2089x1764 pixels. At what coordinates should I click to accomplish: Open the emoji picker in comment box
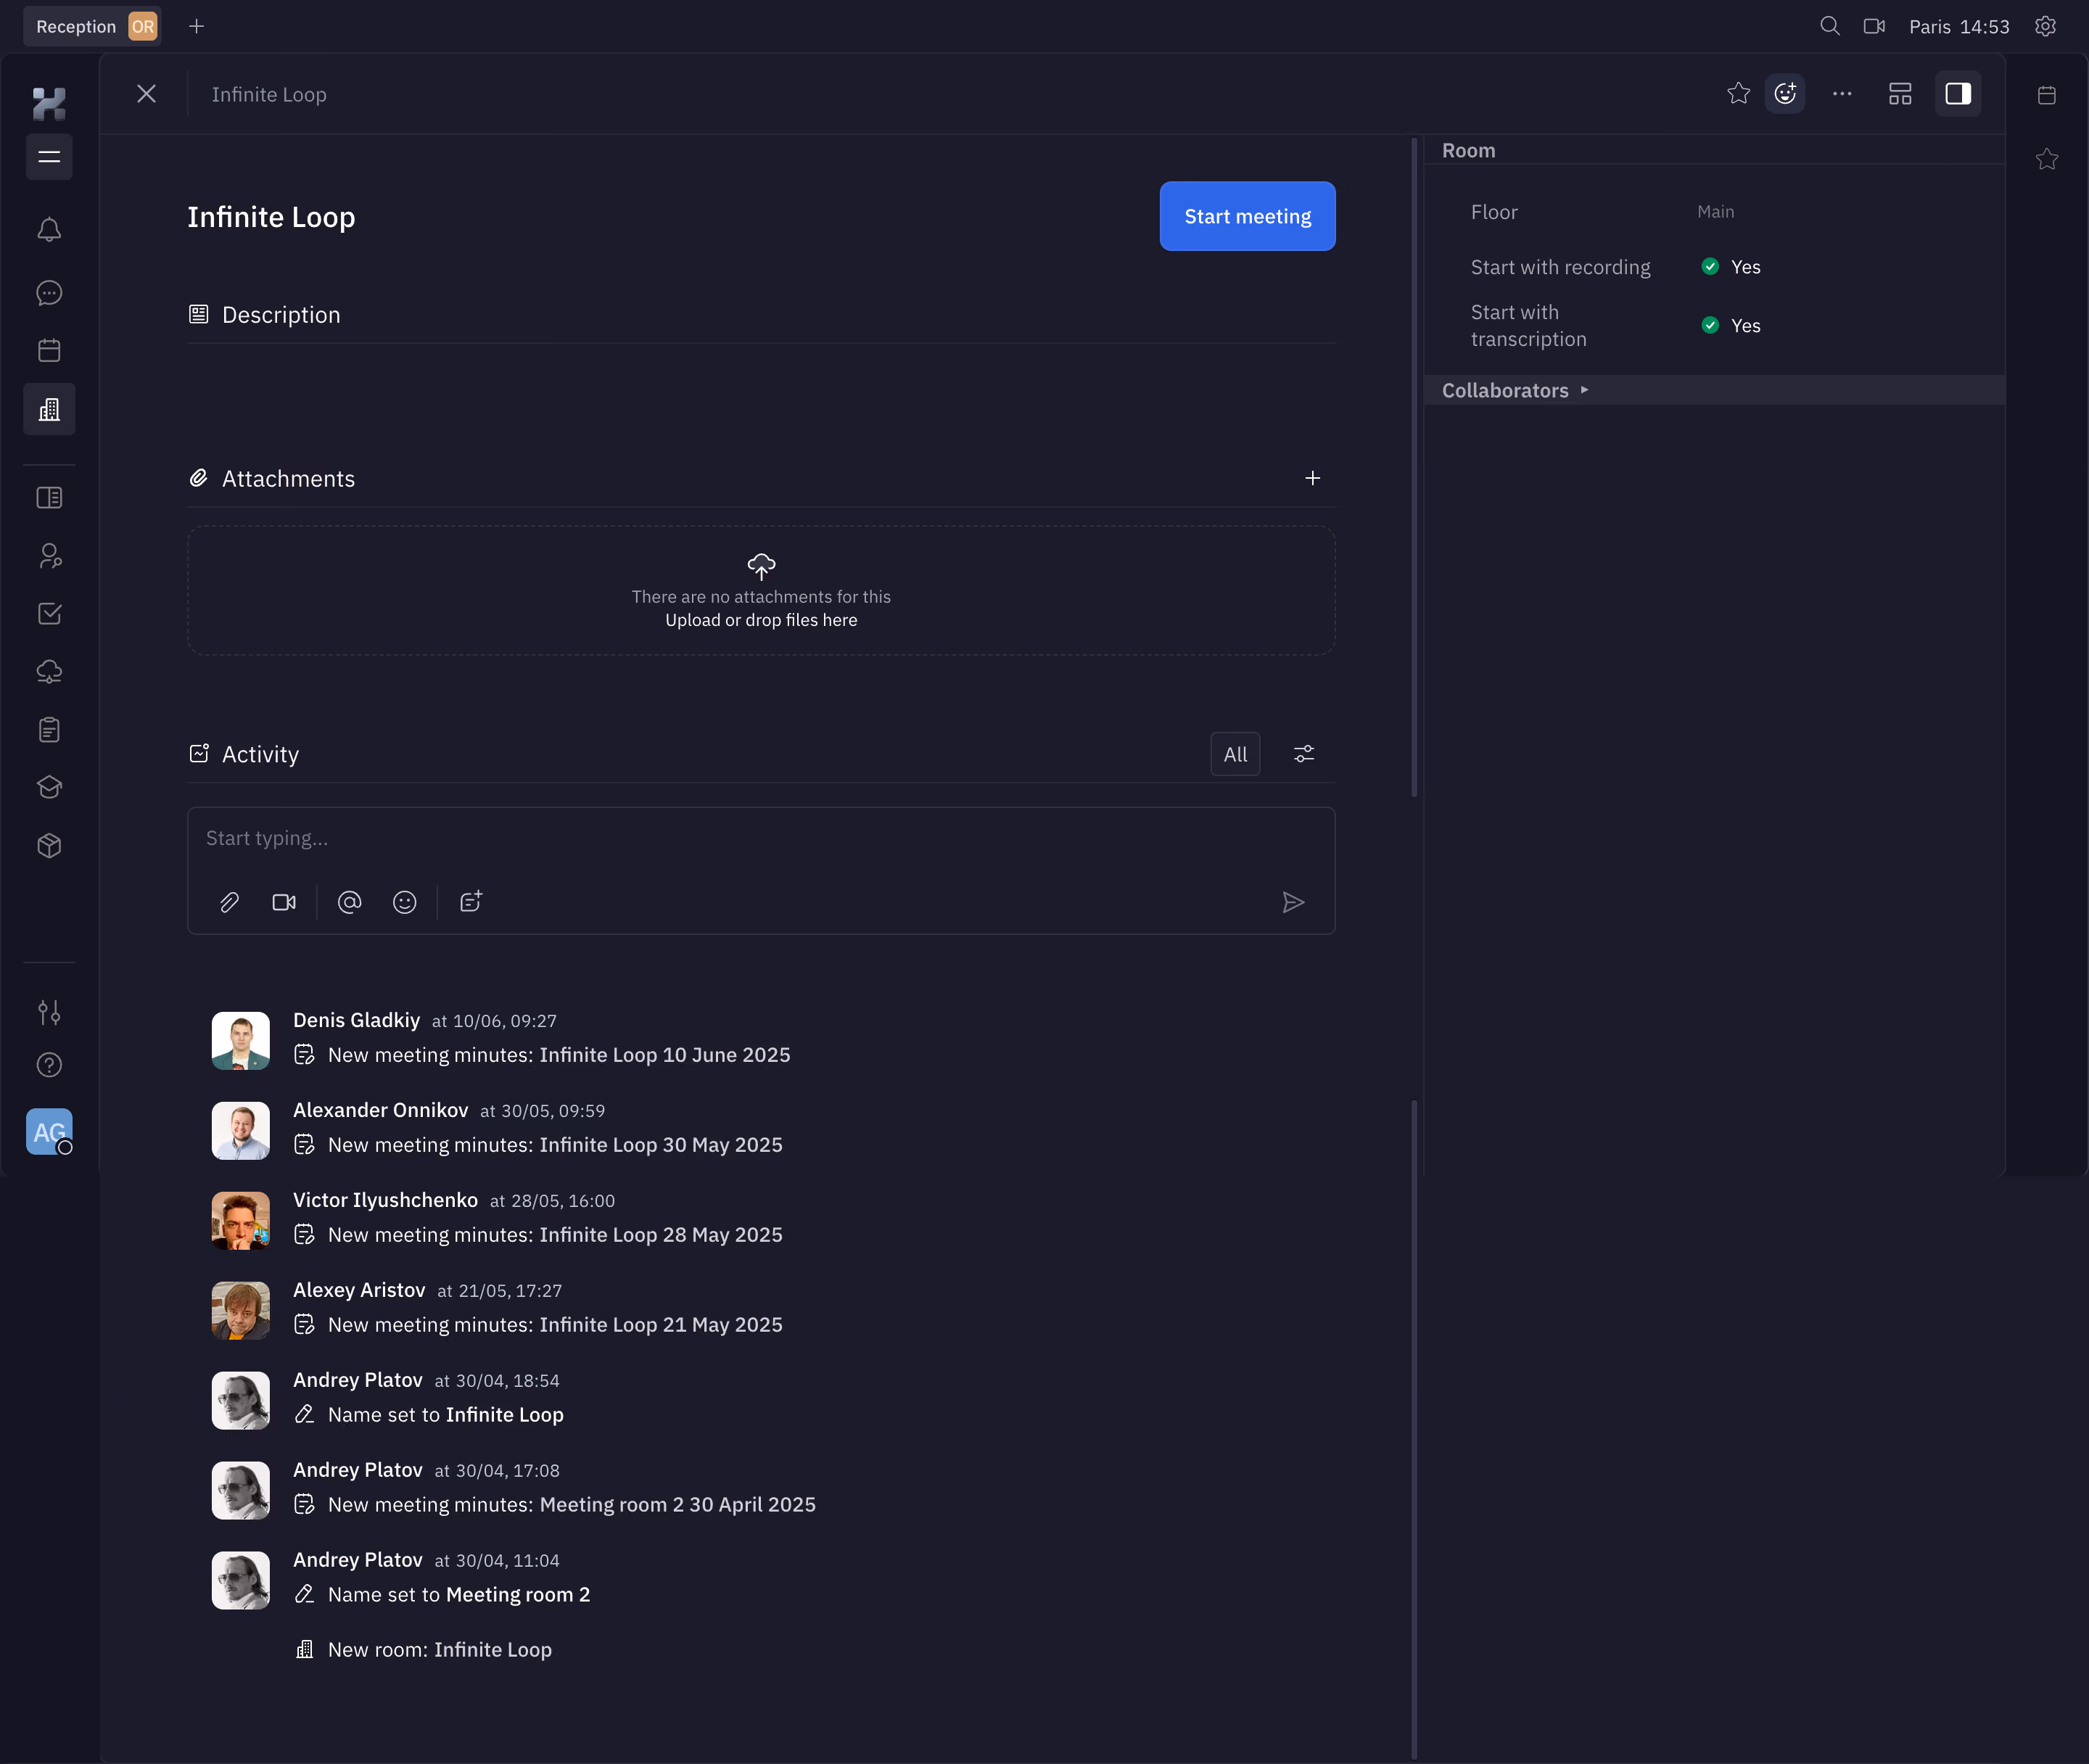click(404, 903)
